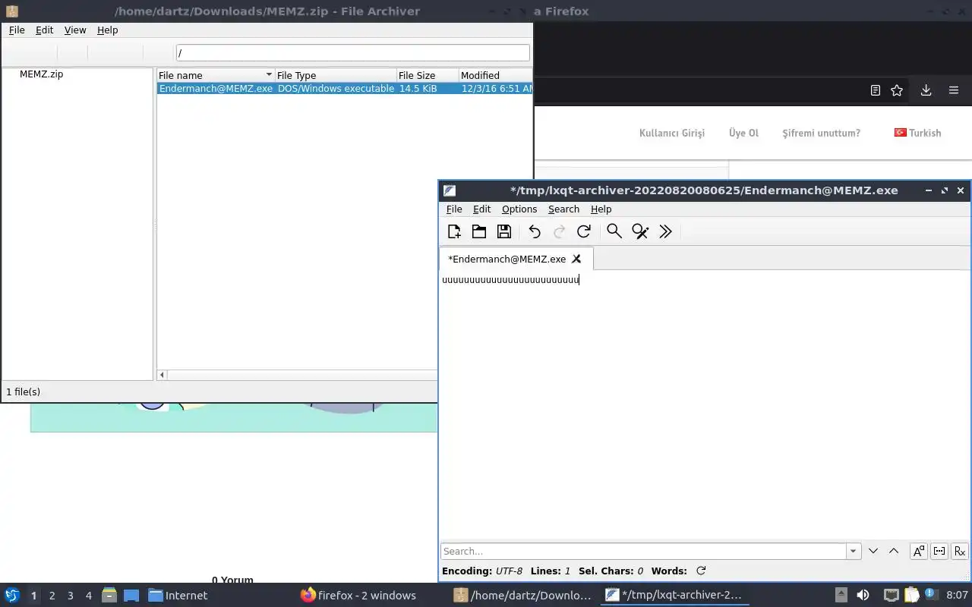972x607 pixels.
Task: Expand the search history dropdown arrow
Action: click(x=854, y=552)
